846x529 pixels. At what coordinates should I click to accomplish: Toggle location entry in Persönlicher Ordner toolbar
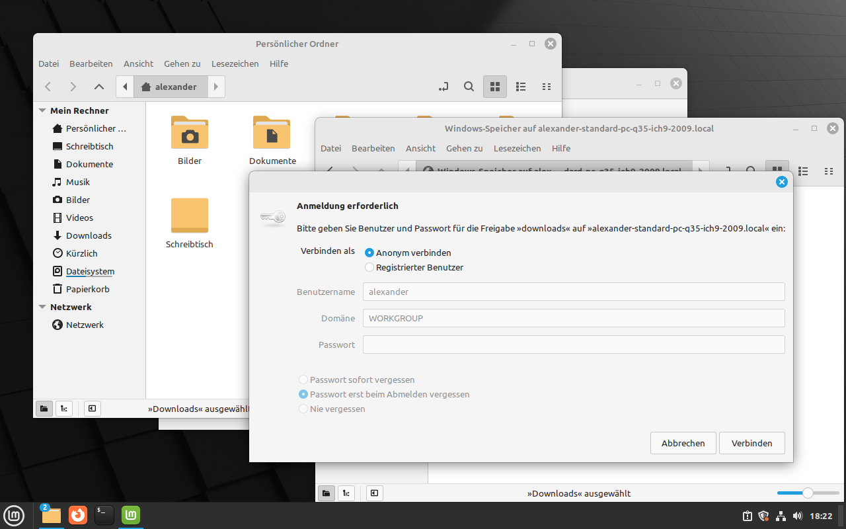443,87
